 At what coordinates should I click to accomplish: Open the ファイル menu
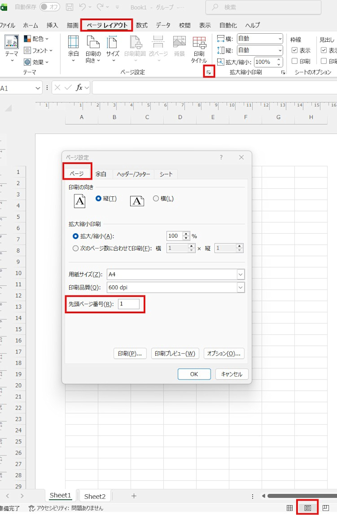(x=7, y=25)
